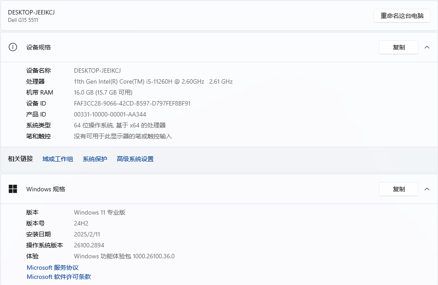
Task: Click the 设备规格 section header text
Action: pos(39,47)
